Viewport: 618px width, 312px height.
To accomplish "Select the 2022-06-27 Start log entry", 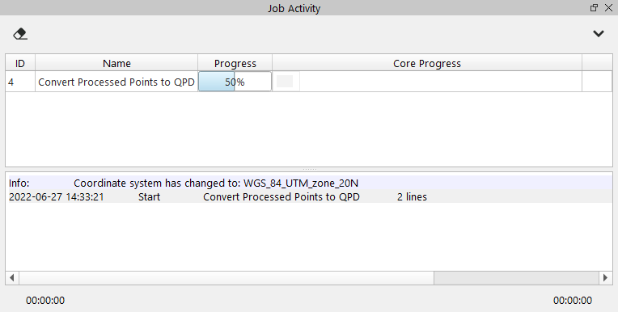I will pyautogui.click(x=311, y=196).
